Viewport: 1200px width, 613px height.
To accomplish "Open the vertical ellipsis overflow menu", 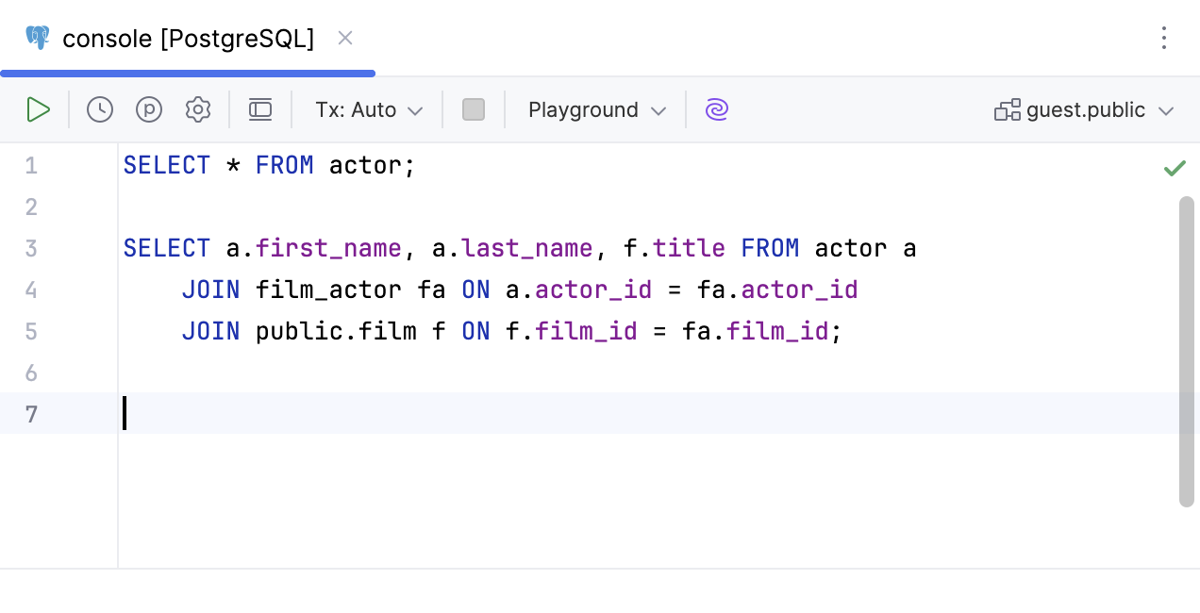I will 1164,38.
